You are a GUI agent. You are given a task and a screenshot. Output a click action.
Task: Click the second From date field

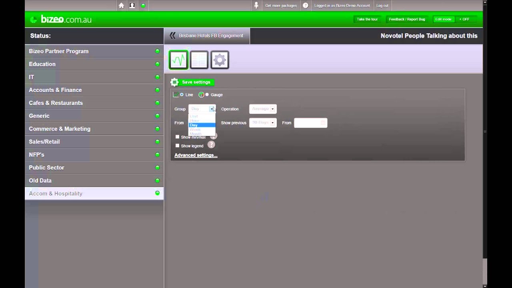(x=311, y=123)
